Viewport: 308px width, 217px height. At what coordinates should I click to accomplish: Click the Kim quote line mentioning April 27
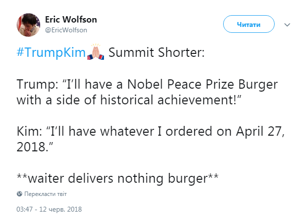coord(151,131)
